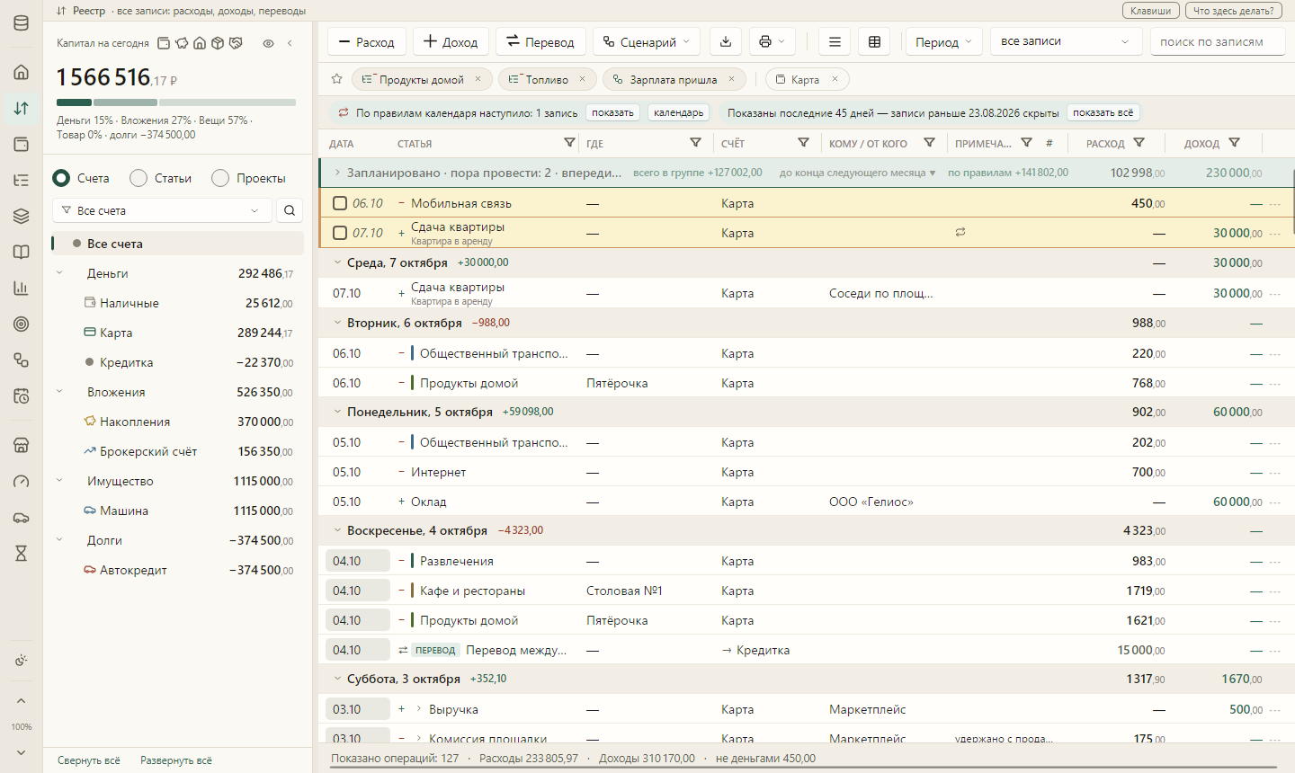The width and height of the screenshot is (1295, 773).
Task: Collapse the Вторник, 6 октября group
Action: (x=338, y=323)
